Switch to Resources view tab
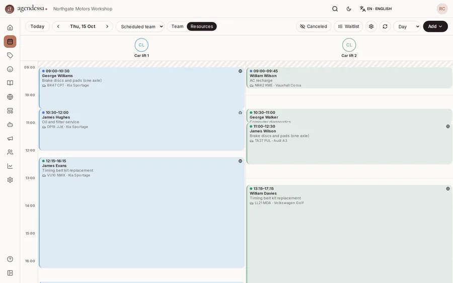453x283 pixels. point(202,26)
